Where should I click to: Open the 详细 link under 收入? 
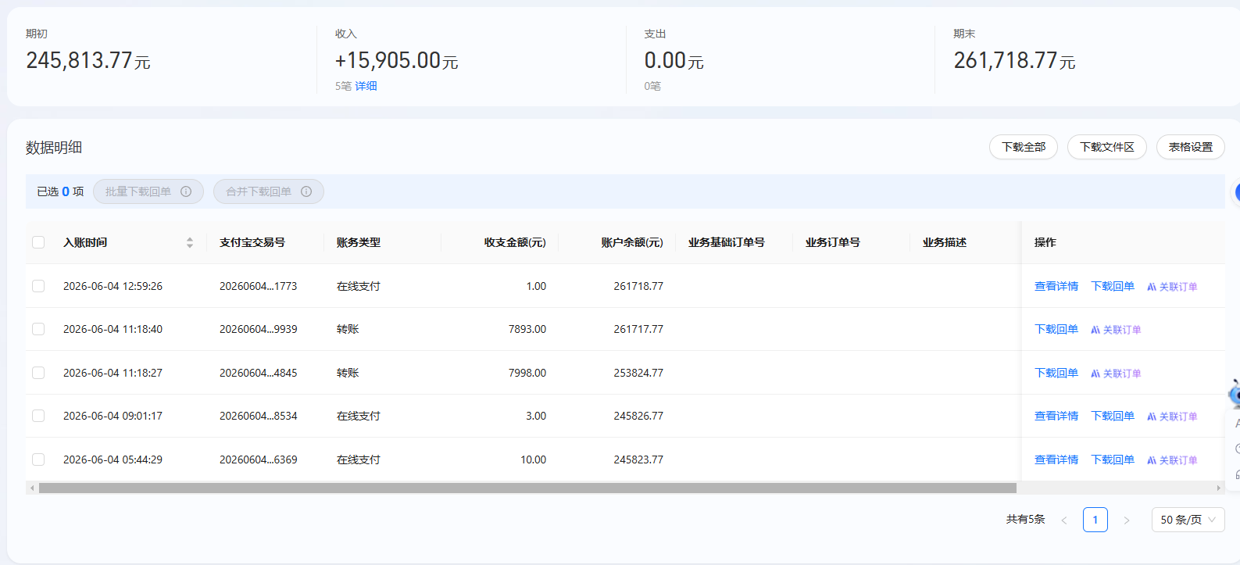366,86
